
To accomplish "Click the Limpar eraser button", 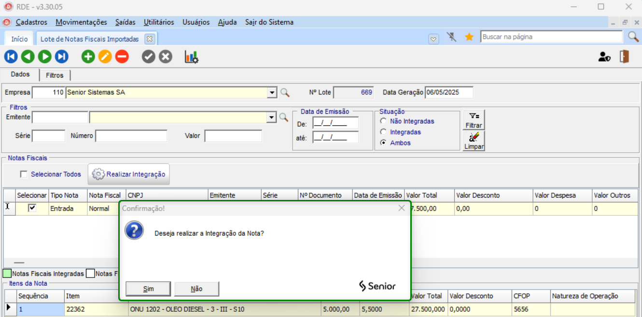I will pyautogui.click(x=474, y=141).
